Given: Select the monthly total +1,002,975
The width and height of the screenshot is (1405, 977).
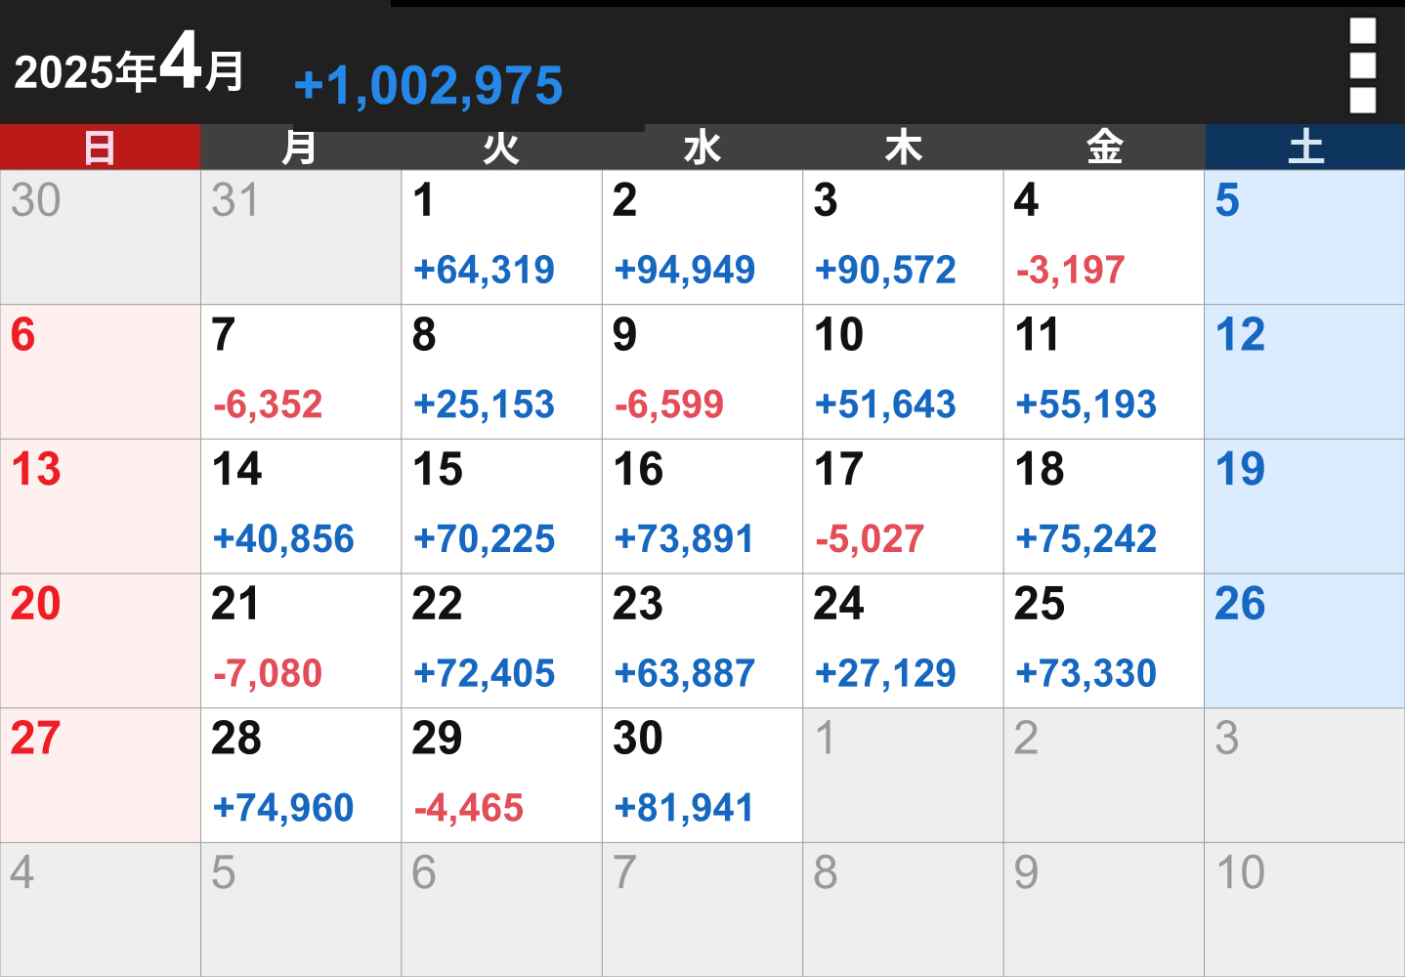Looking at the screenshot, I should tap(428, 86).
